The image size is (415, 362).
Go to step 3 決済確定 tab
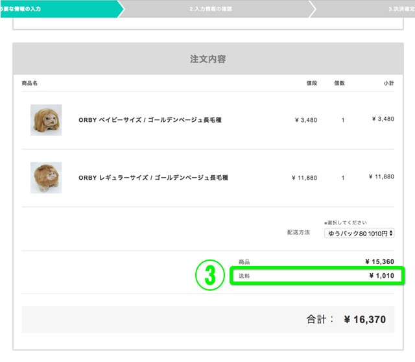pyautogui.click(x=401, y=8)
